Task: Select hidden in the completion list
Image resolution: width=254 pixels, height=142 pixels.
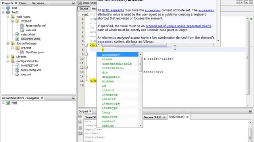Action: pyautogui.click(x=117, y=81)
